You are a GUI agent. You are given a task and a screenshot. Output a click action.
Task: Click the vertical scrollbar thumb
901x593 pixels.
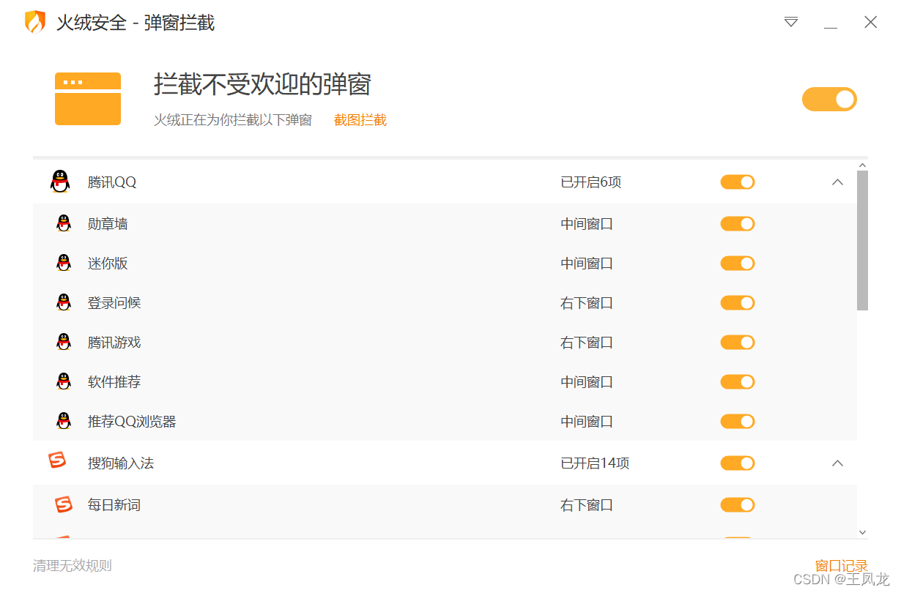tap(862, 240)
